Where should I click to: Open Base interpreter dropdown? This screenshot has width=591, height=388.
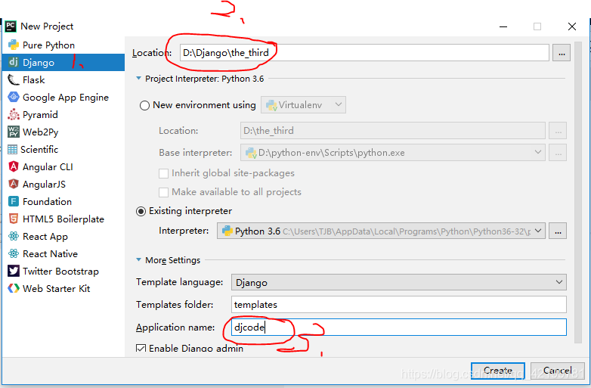point(393,152)
